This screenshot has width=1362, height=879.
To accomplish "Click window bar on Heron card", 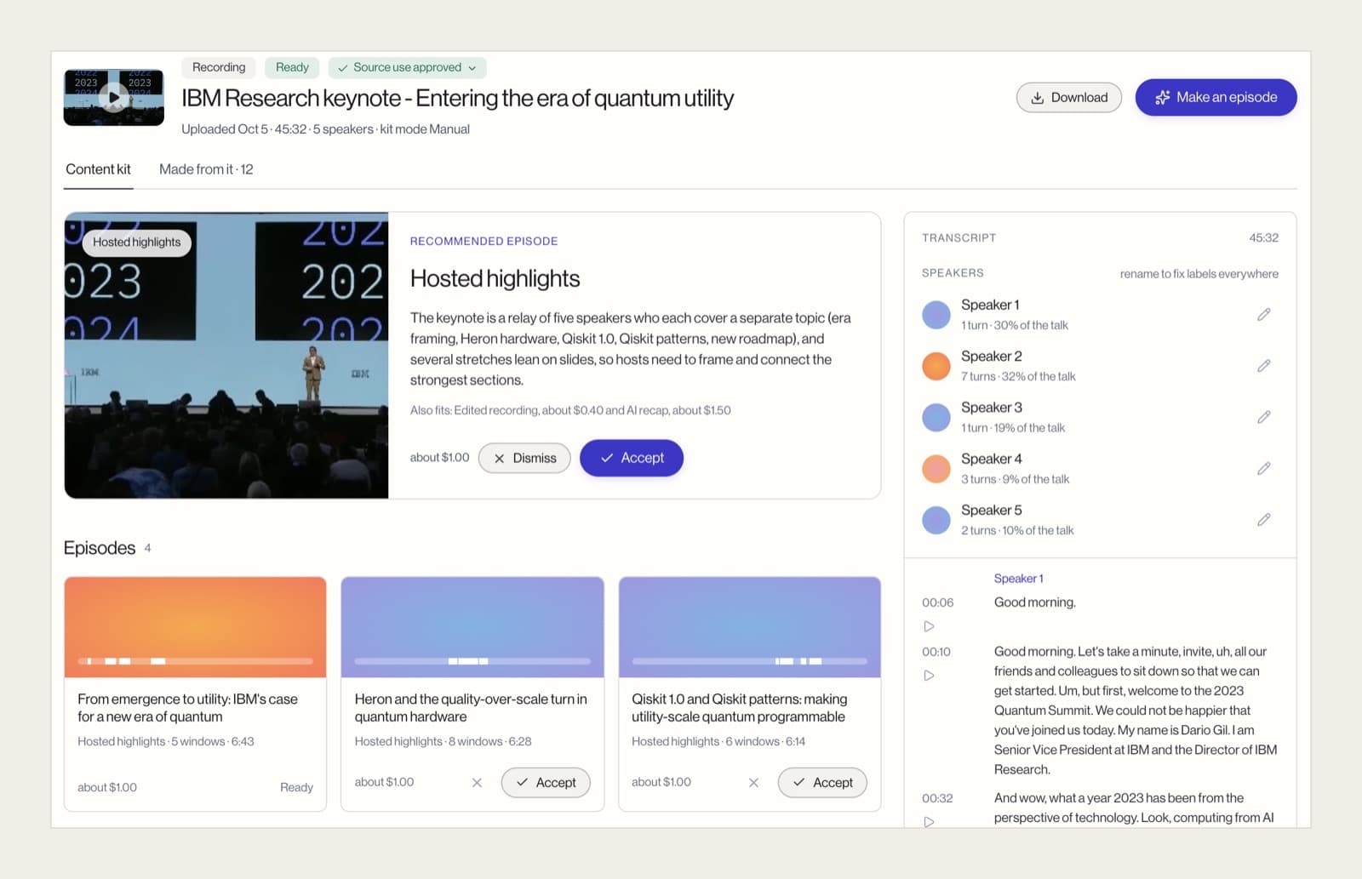I will tap(472, 661).
